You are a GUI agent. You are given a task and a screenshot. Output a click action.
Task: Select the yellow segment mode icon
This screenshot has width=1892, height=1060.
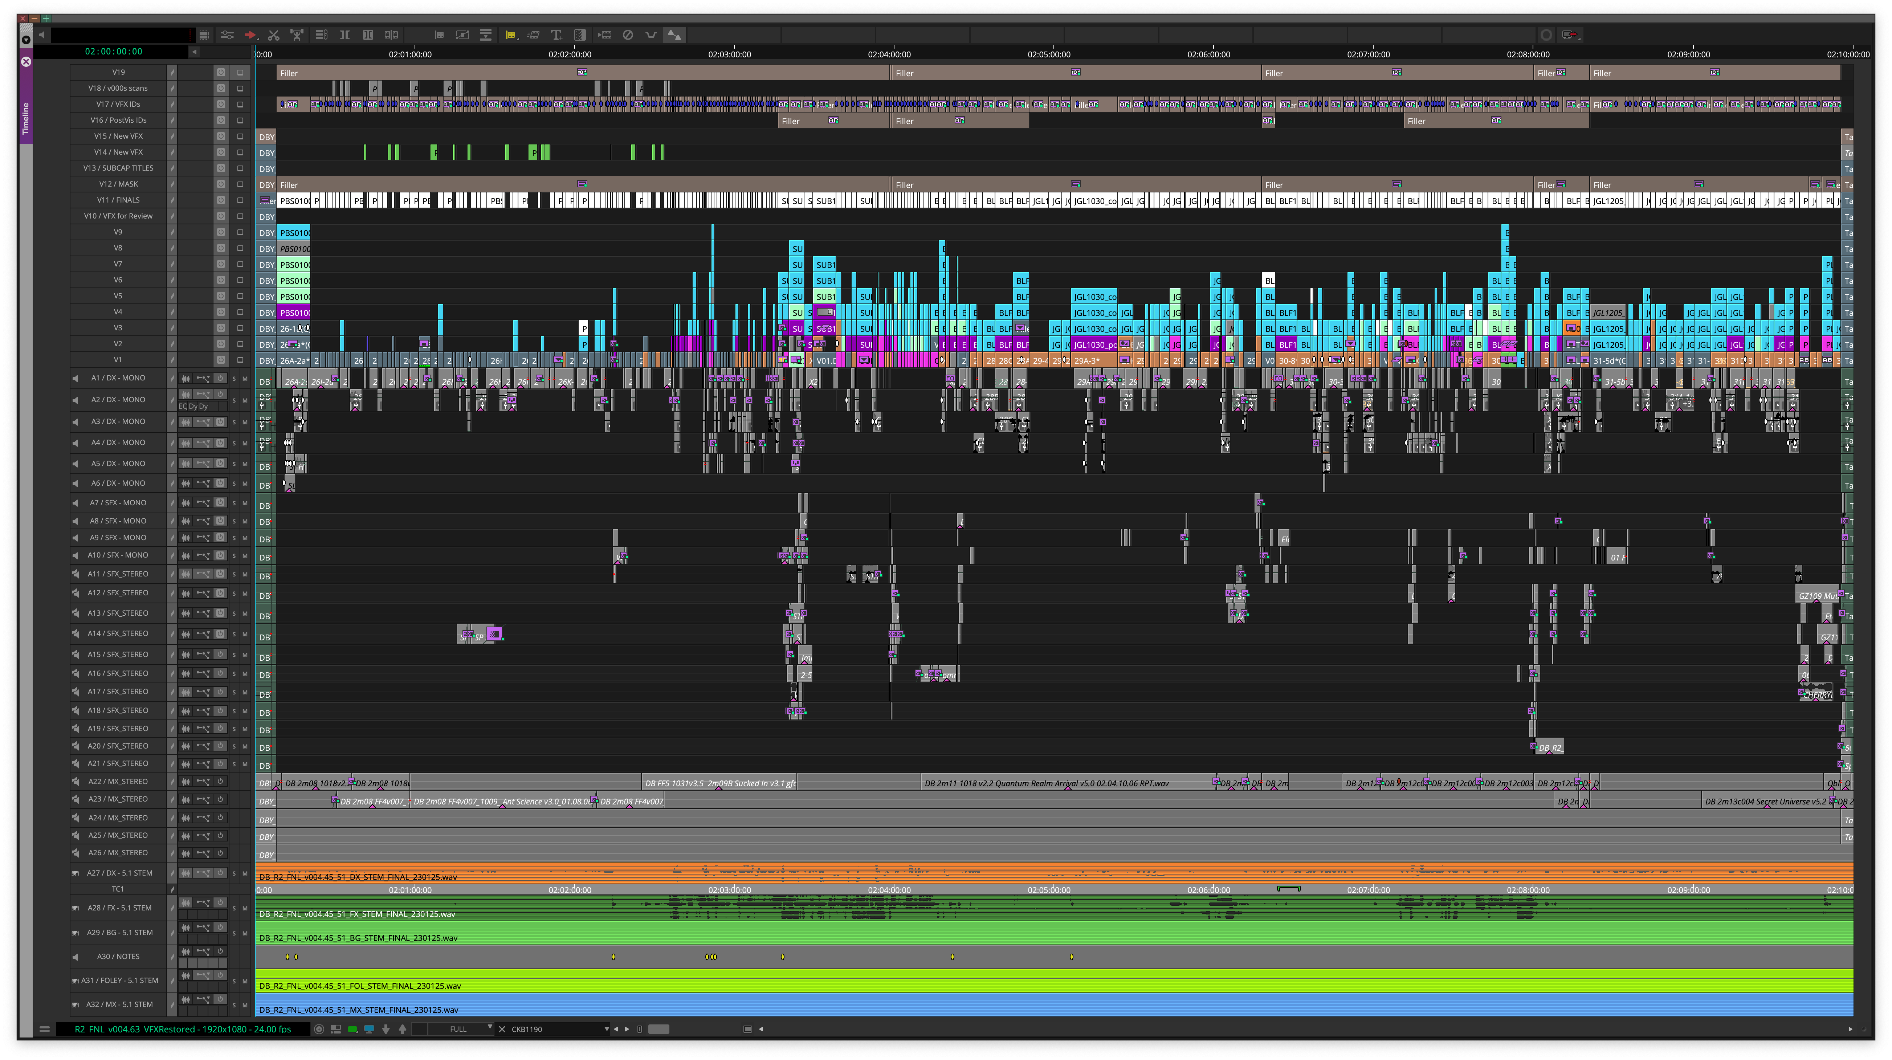coord(510,34)
